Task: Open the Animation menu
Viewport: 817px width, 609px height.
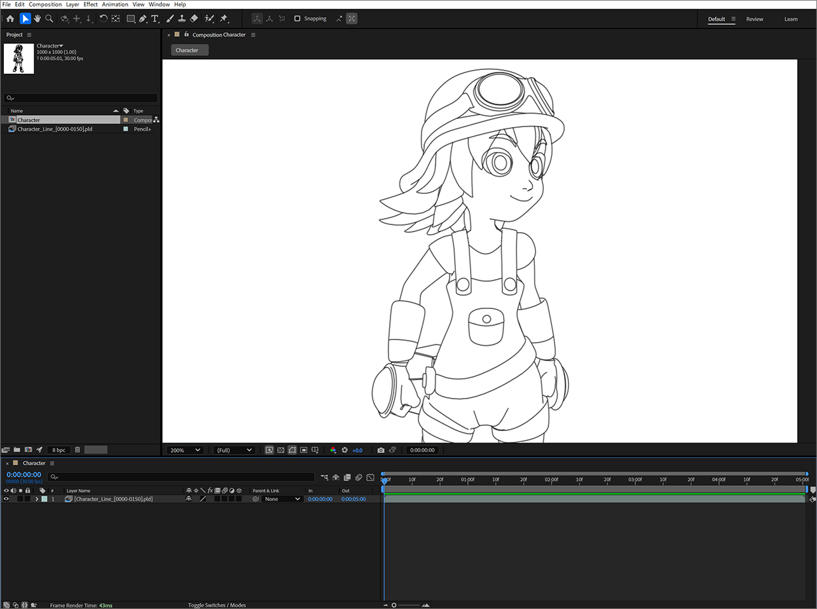Action: pyautogui.click(x=115, y=4)
